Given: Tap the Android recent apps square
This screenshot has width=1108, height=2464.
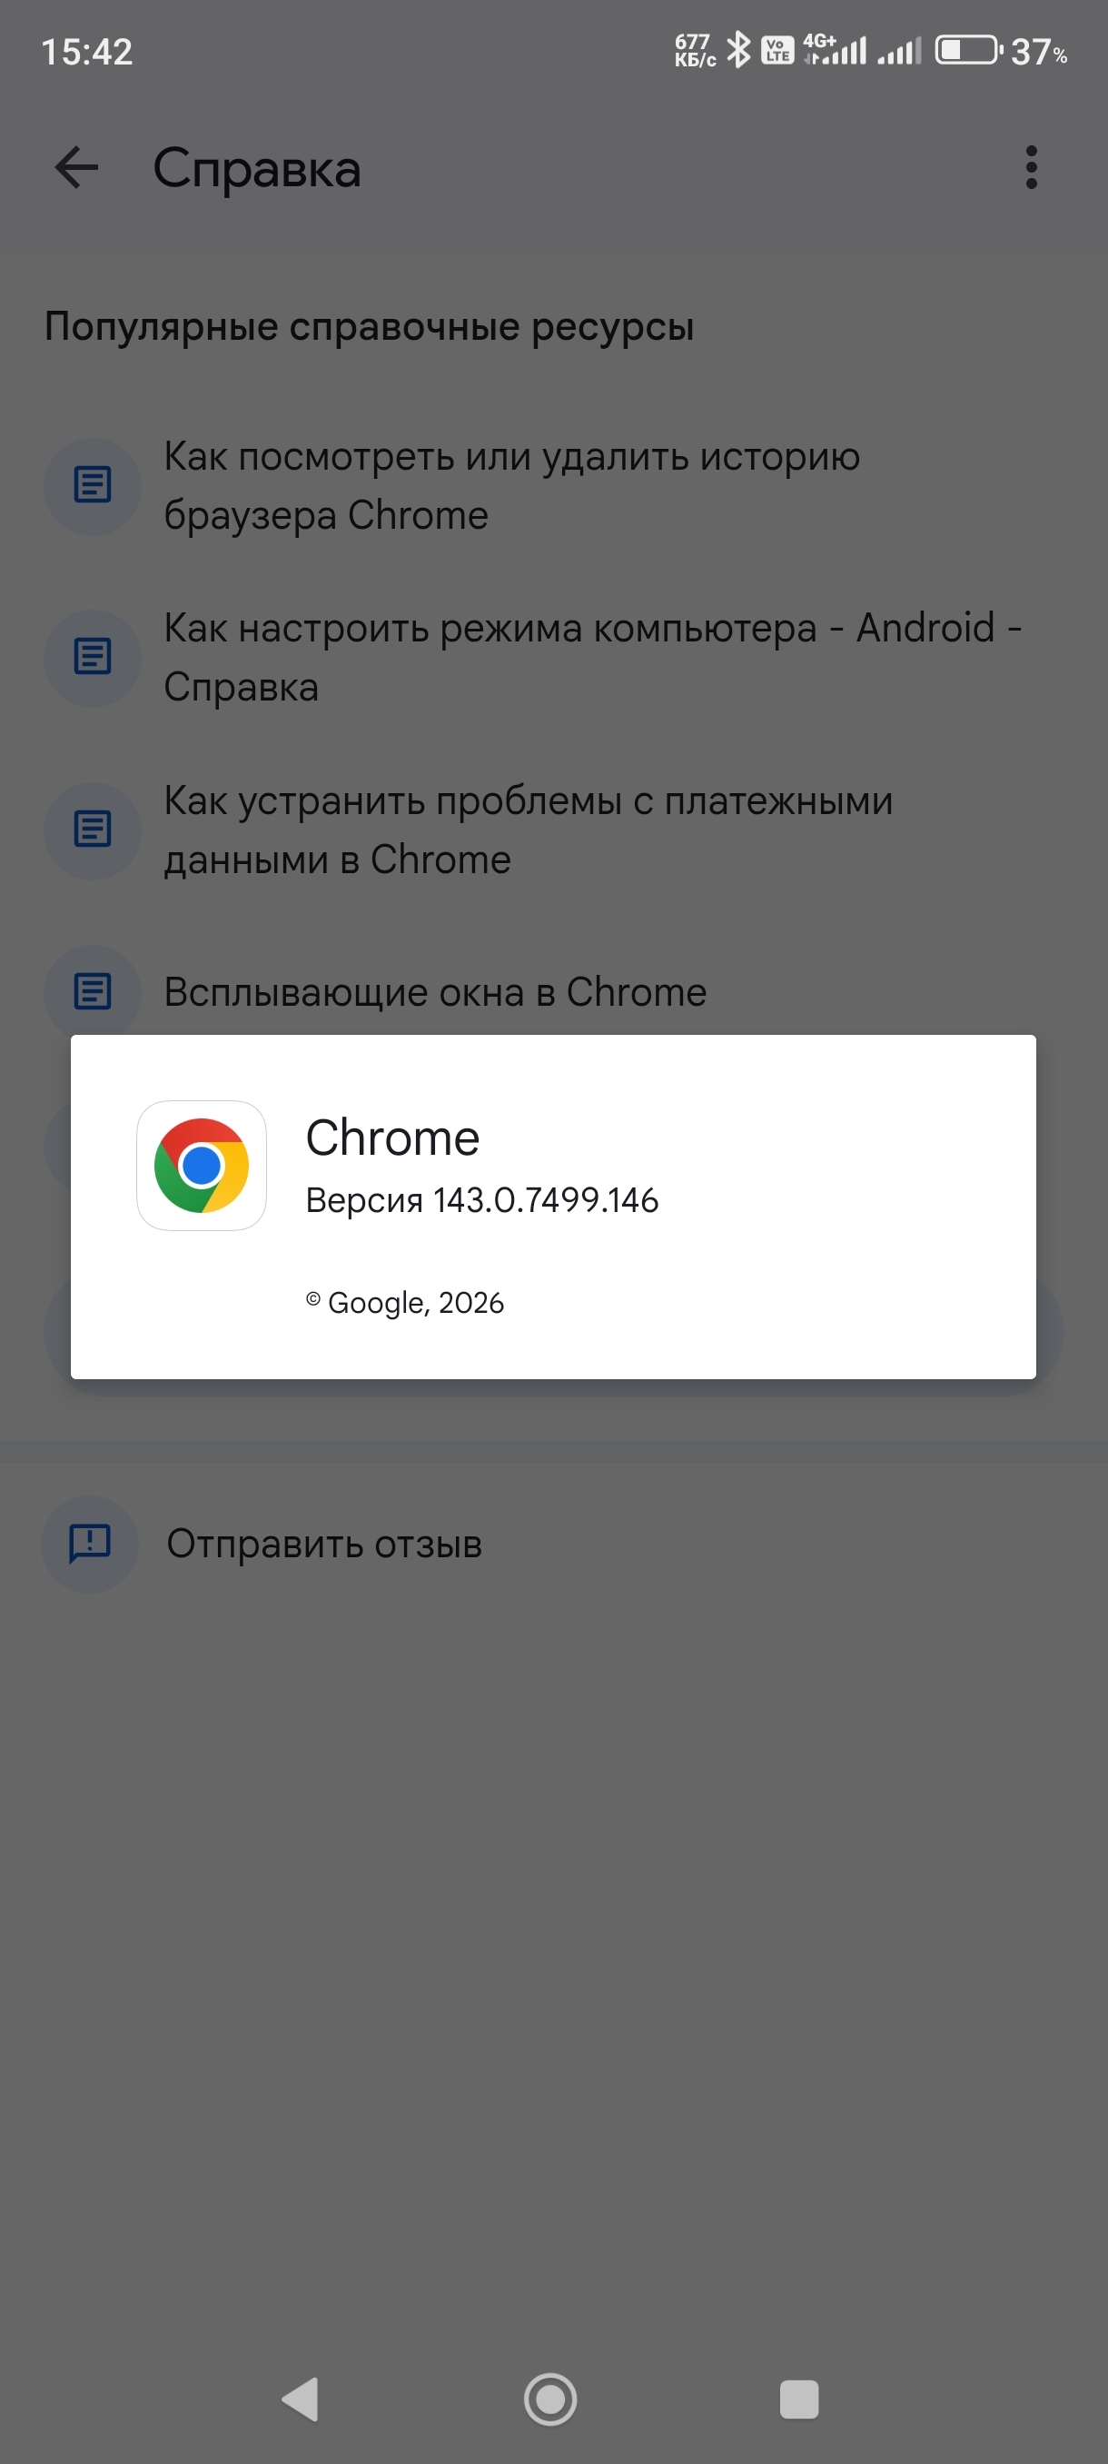Looking at the screenshot, I should coord(799,2399).
